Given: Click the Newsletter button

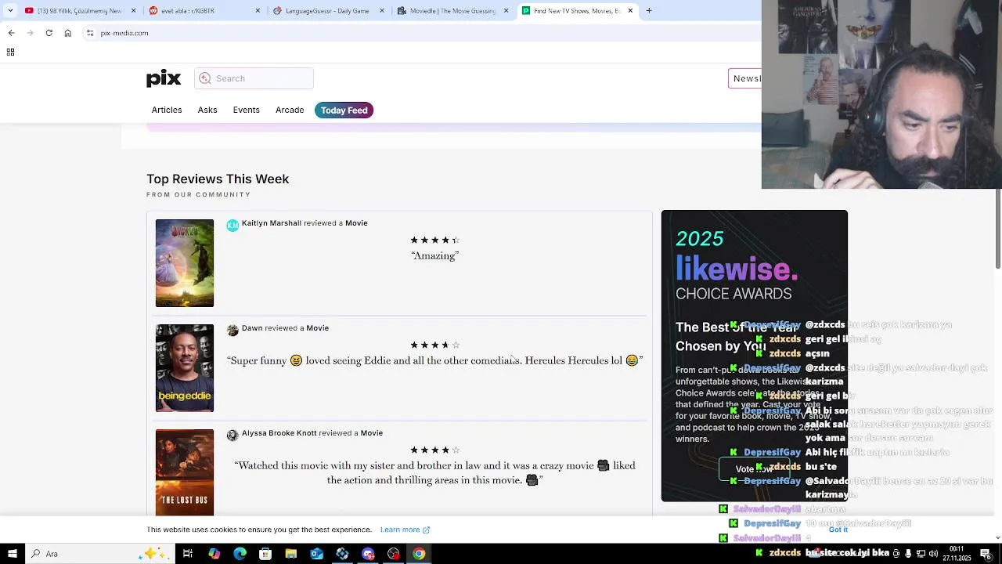Looking at the screenshot, I should pos(745,78).
